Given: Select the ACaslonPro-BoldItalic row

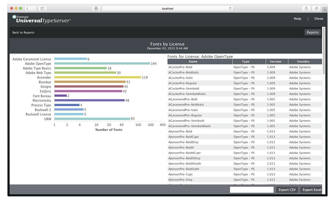Looking at the screenshot, I should pyautogui.click(x=245, y=72).
